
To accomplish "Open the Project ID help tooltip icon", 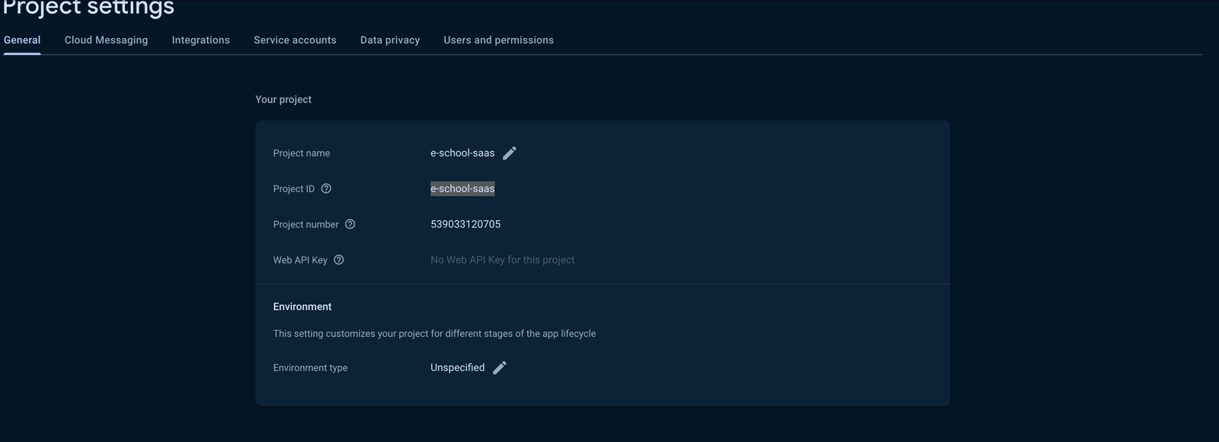I will [x=326, y=189].
